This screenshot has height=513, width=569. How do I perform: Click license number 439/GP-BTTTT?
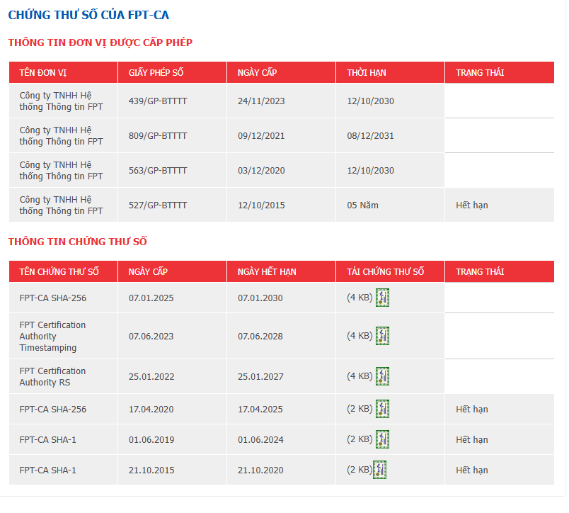click(x=158, y=101)
